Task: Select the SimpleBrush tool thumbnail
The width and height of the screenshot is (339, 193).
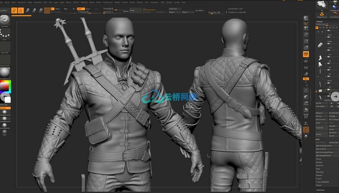Action: tap(322, 15)
